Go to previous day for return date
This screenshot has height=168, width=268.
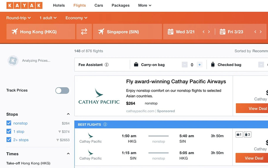click(x=255, y=32)
